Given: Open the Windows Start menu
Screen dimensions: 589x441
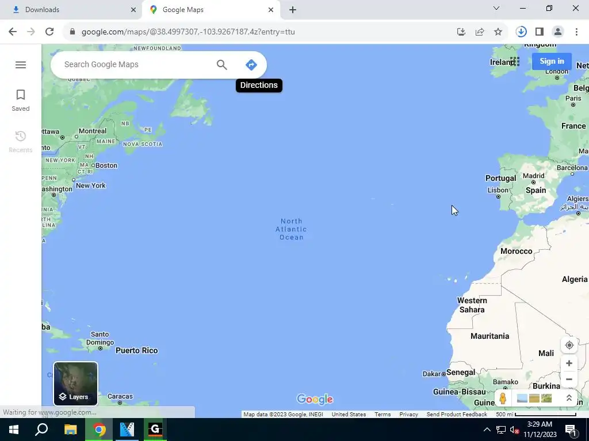Looking at the screenshot, I should (x=14, y=430).
